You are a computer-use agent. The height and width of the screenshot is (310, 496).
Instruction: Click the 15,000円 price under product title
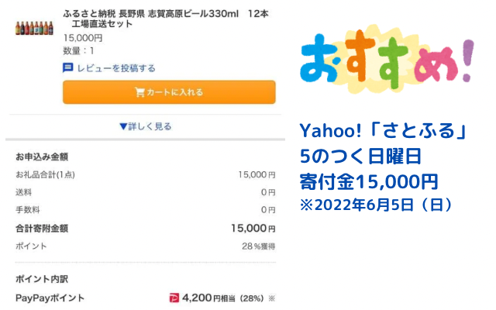[83, 38]
